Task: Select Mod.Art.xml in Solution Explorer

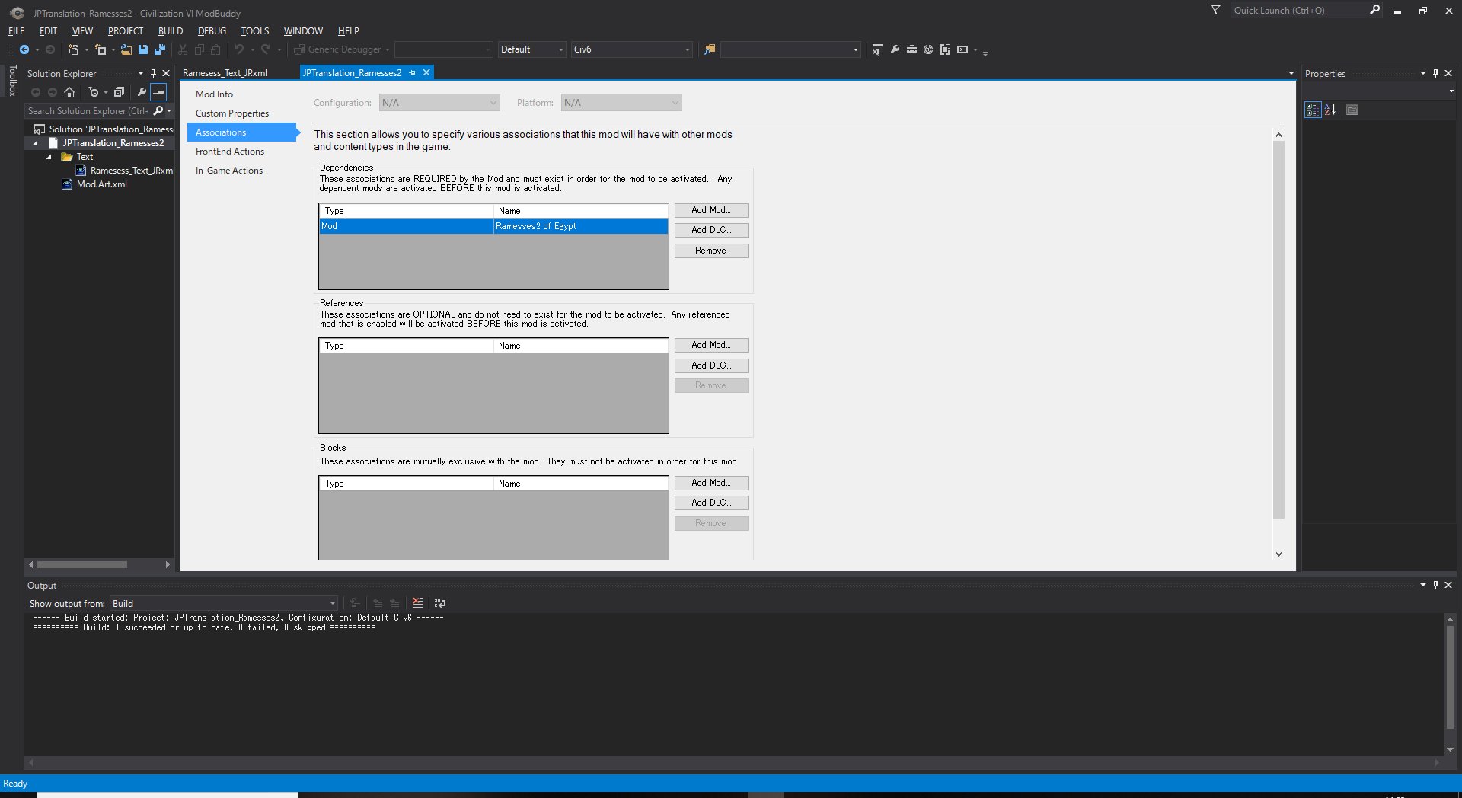Action: coord(102,184)
